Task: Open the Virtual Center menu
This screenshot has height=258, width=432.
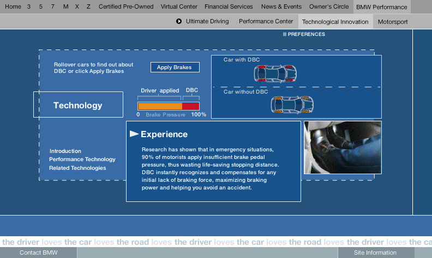Action: (179, 7)
